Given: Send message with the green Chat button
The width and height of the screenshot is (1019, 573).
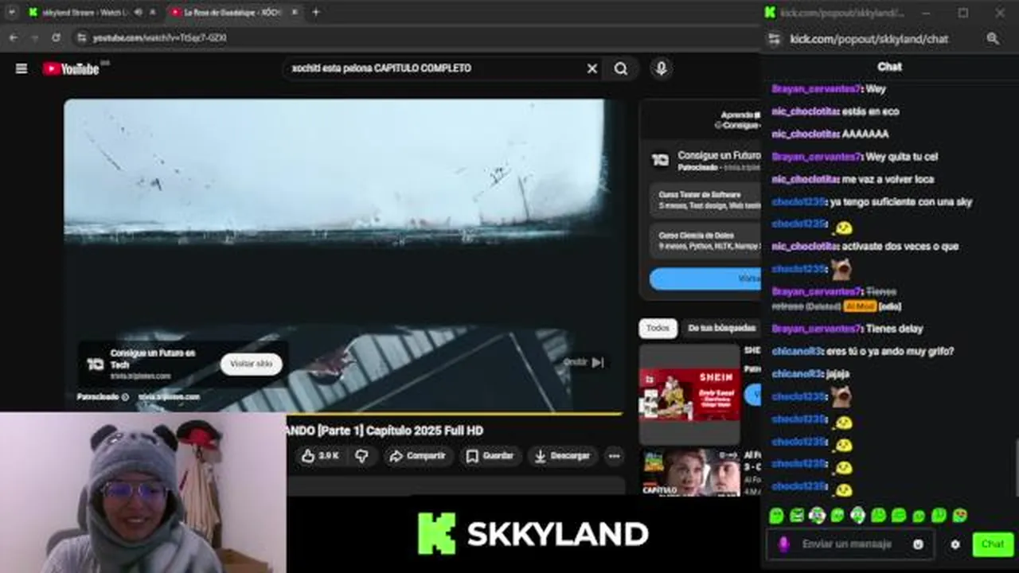Looking at the screenshot, I should click(x=993, y=544).
